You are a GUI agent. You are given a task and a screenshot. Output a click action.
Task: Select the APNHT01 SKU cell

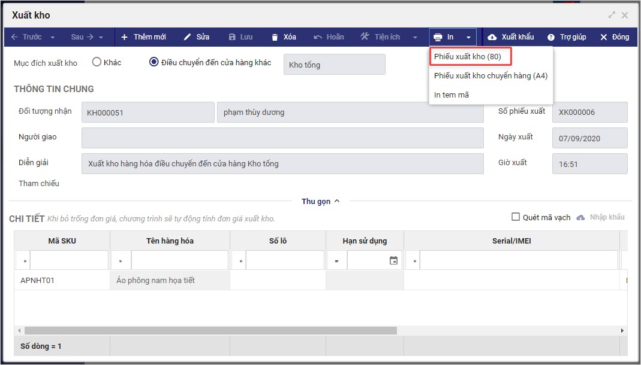pos(62,280)
